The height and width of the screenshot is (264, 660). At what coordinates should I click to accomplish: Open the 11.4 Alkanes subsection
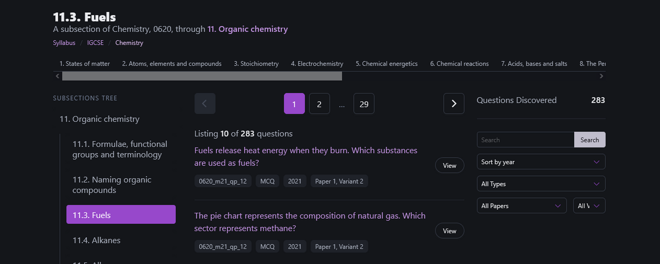[96, 240]
